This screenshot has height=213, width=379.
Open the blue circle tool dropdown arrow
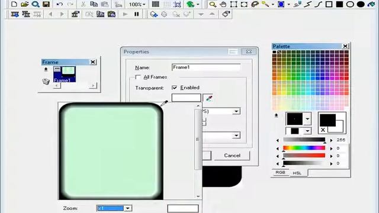pos(288,4)
